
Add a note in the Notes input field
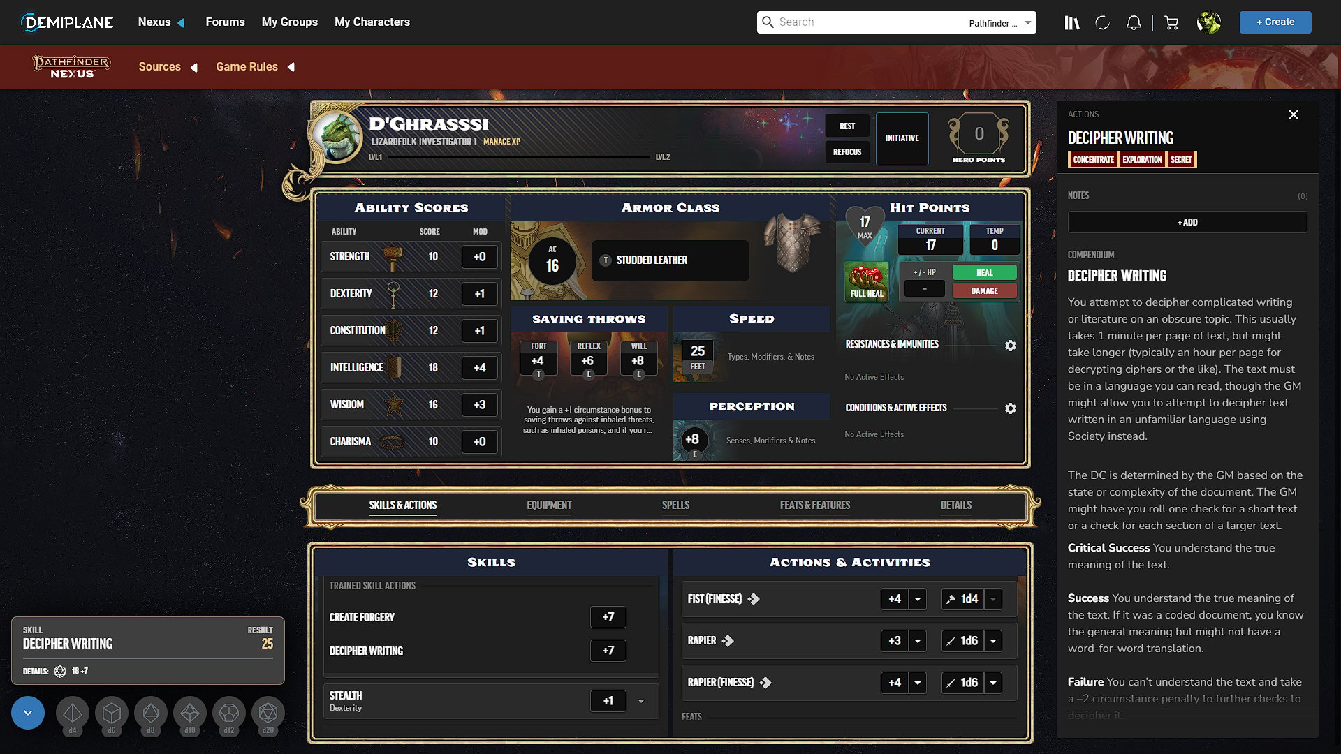[x=1187, y=222]
